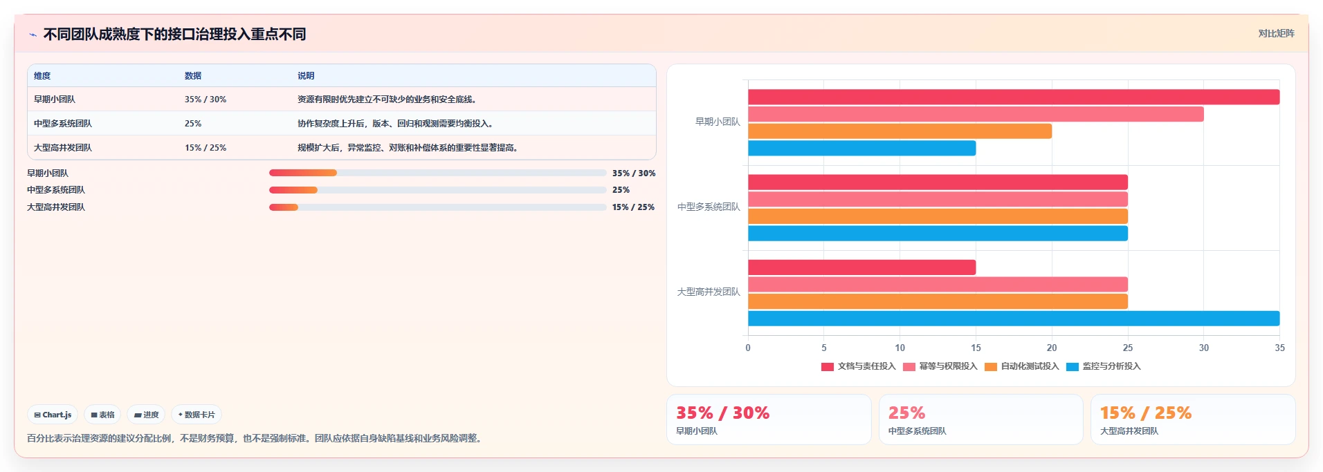Select the 进度 tag chip
Screen dimensions: 1323x472
(x=146, y=415)
